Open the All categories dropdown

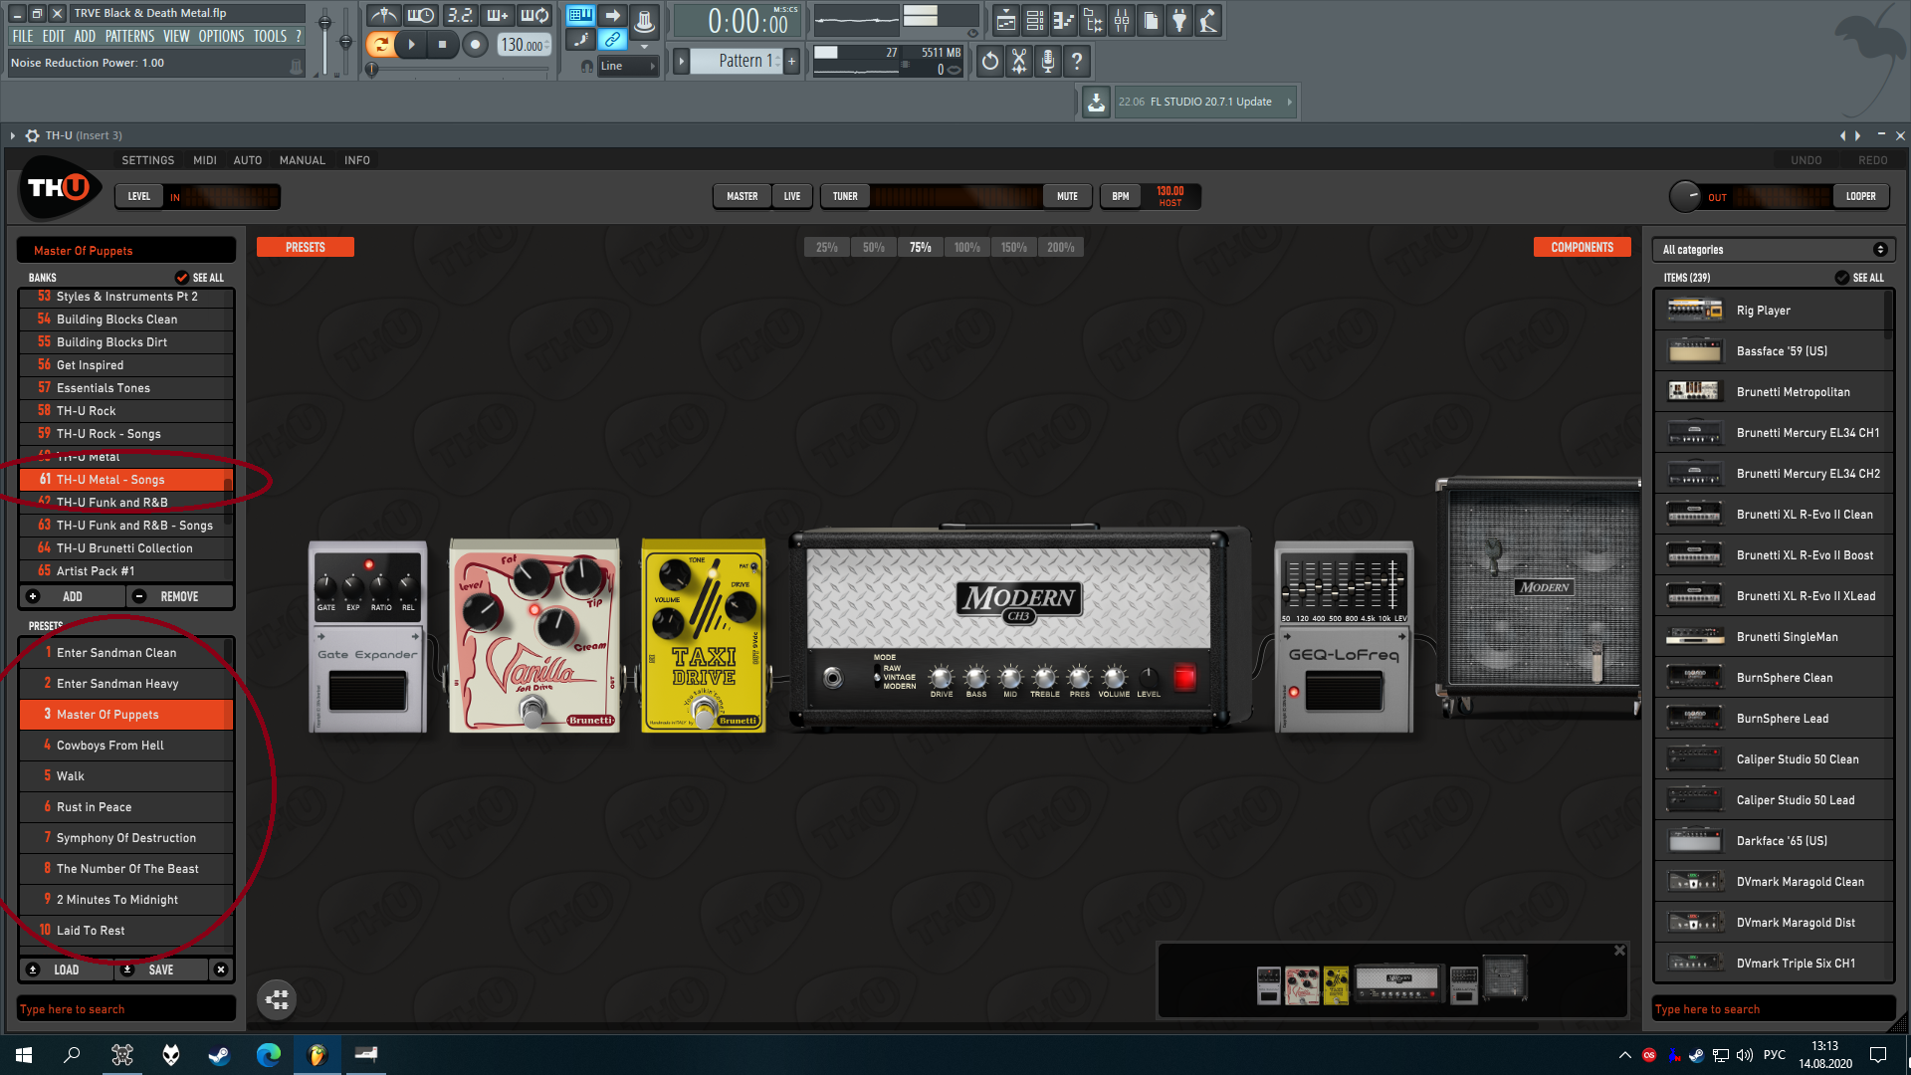(1774, 250)
